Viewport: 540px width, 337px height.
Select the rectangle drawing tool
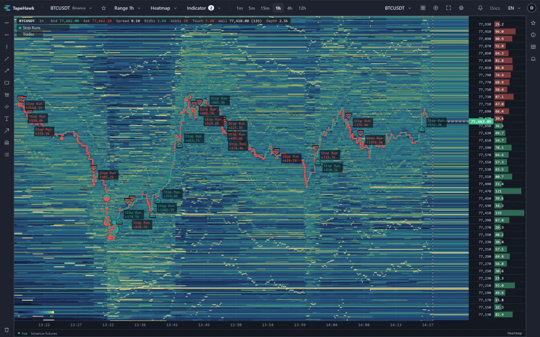[x=7, y=83]
